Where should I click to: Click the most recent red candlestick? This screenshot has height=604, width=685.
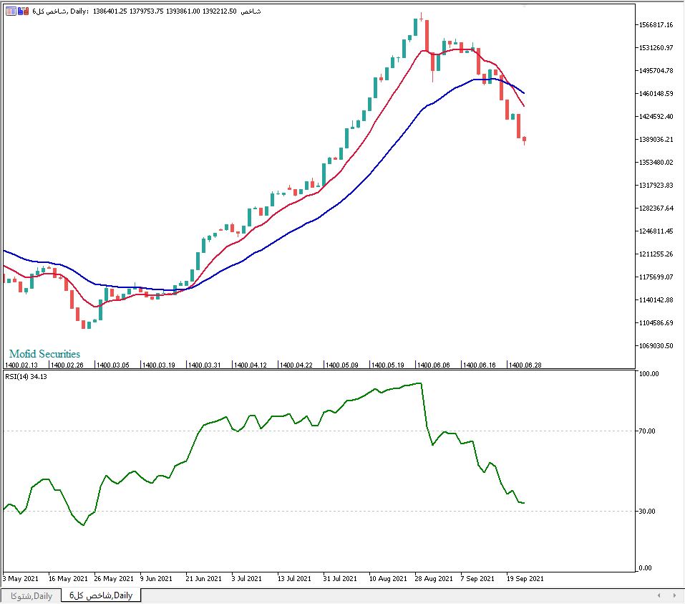point(525,139)
